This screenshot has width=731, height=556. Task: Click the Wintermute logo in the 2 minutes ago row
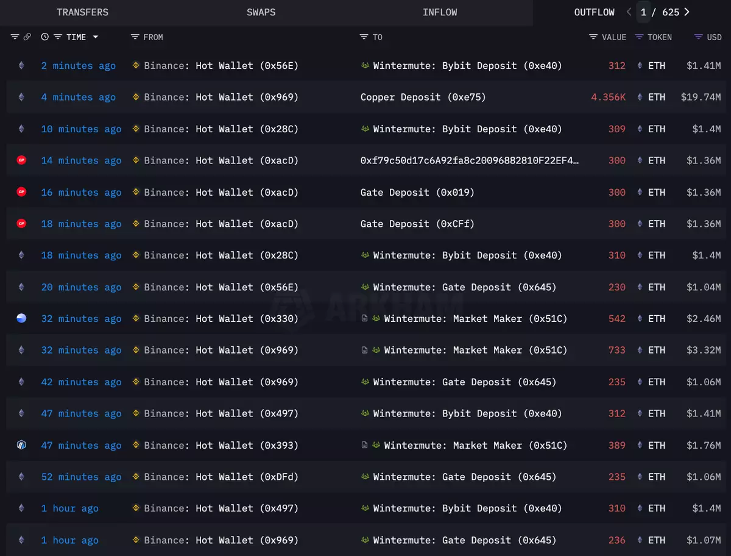365,65
